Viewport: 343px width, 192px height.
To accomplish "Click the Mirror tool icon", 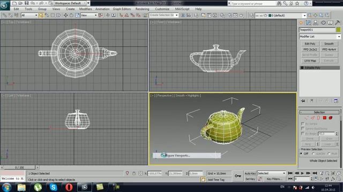I will [183, 15].
